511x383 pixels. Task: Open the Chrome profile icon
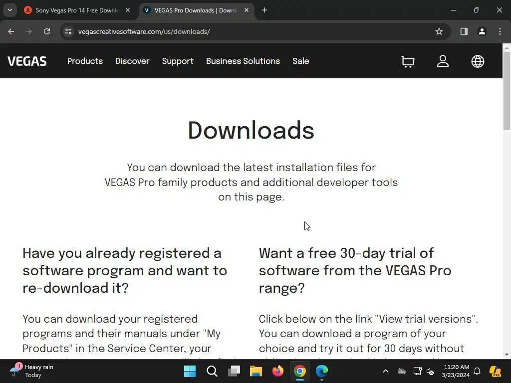tap(482, 31)
